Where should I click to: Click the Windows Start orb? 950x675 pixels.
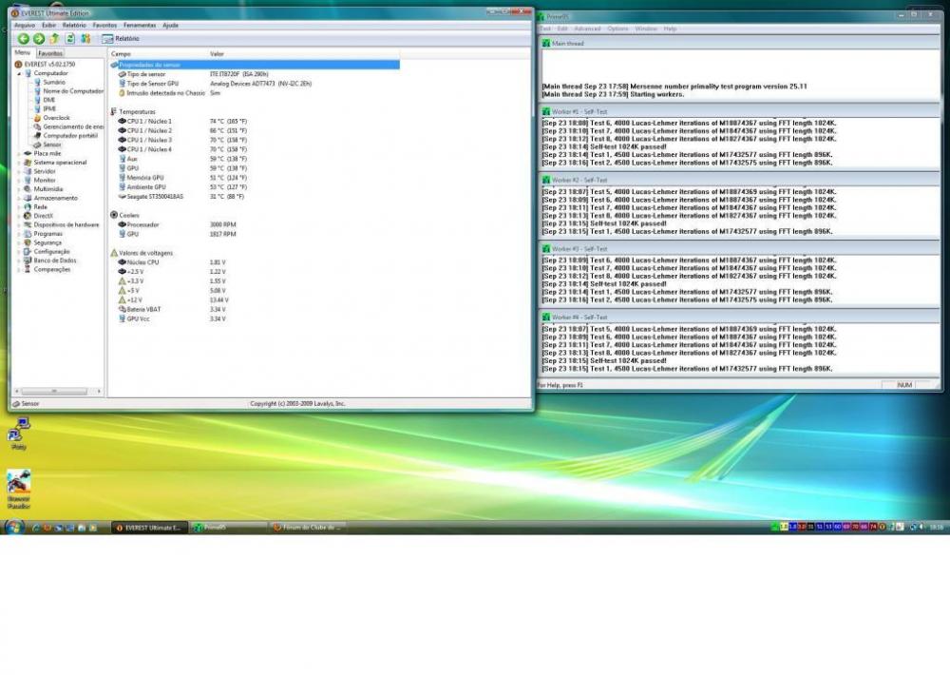point(14,527)
